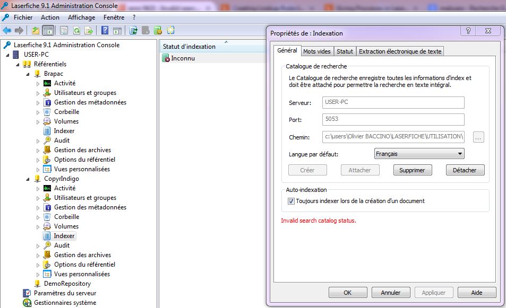Click the Chemin browse (...) button
Viewport: 506px width, 308px height.
click(478, 137)
